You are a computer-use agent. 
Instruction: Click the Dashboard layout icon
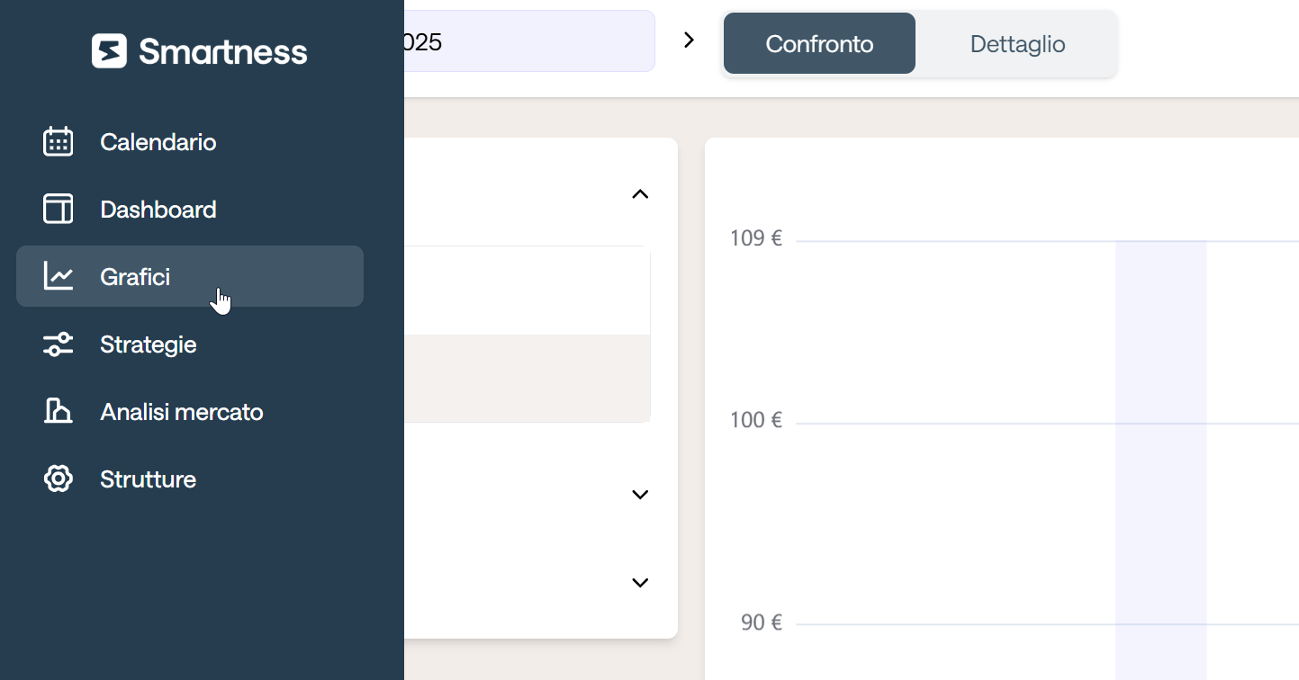[x=59, y=210]
